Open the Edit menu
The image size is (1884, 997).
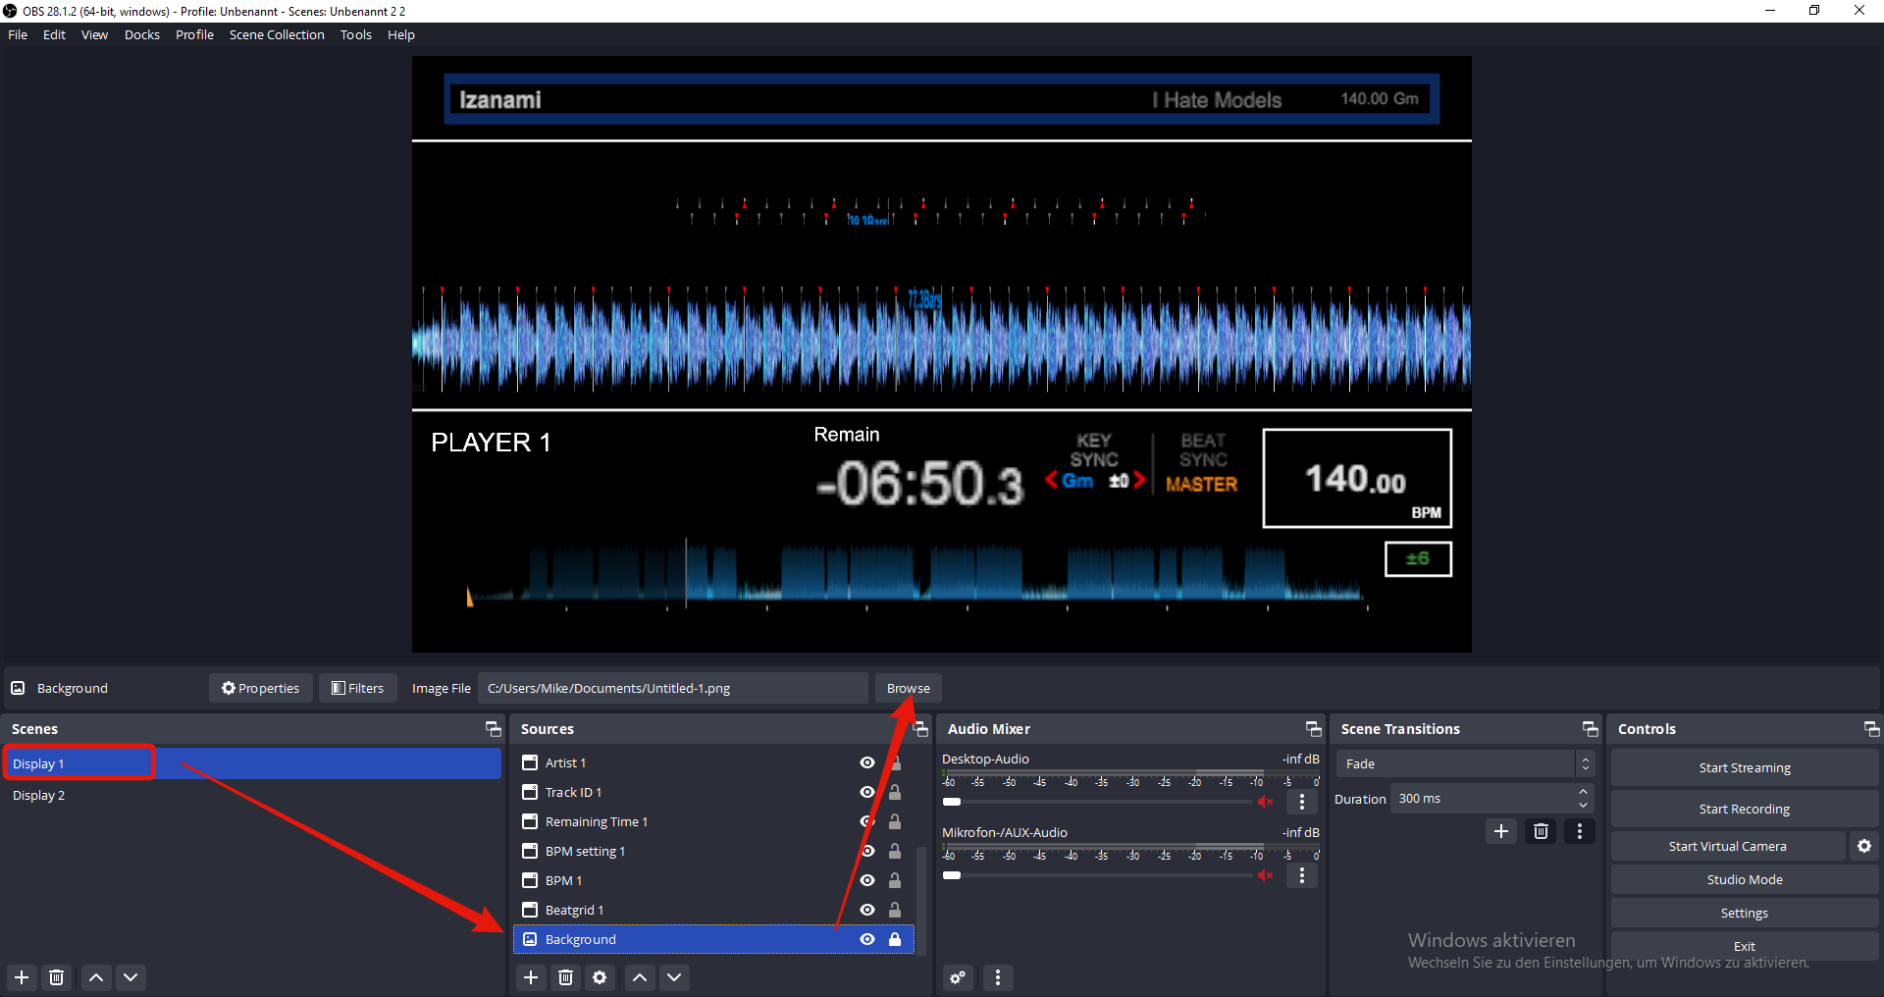[x=54, y=34]
